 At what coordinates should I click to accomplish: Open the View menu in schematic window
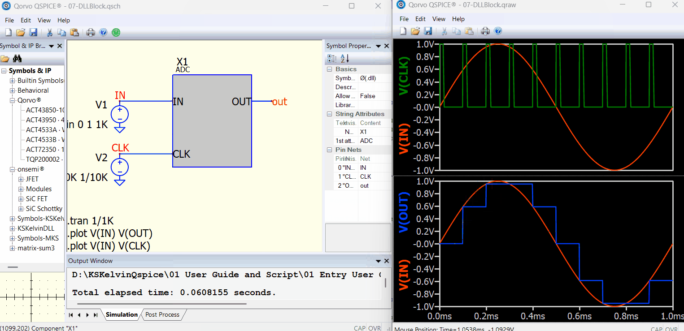[x=44, y=20]
